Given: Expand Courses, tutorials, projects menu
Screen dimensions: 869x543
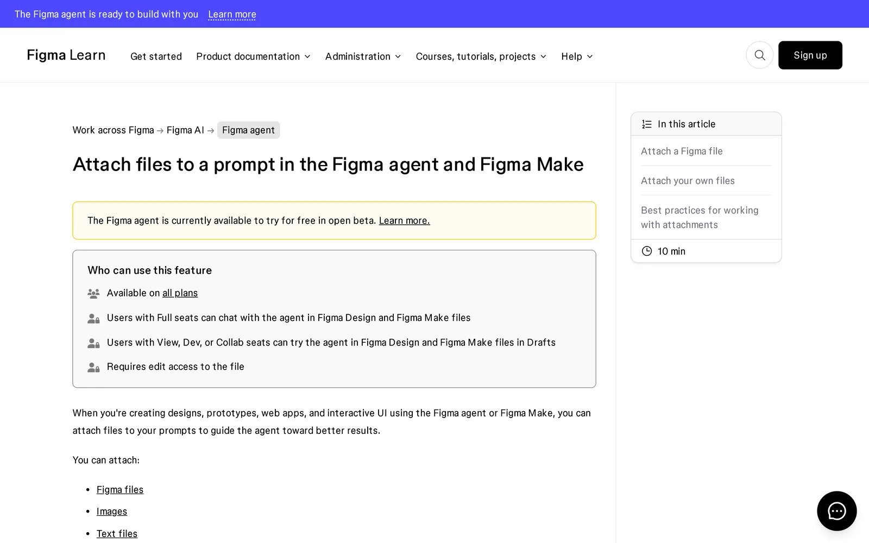Looking at the screenshot, I should pos(481,56).
